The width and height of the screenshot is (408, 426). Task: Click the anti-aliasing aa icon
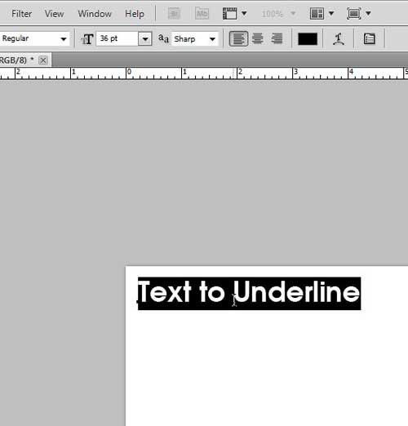(163, 38)
